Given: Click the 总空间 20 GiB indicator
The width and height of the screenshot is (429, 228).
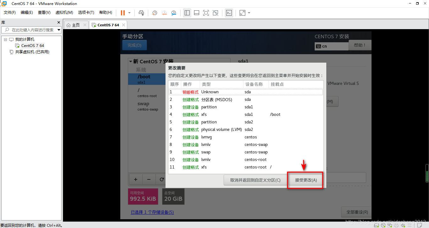Looking at the screenshot, I should coord(173,196).
